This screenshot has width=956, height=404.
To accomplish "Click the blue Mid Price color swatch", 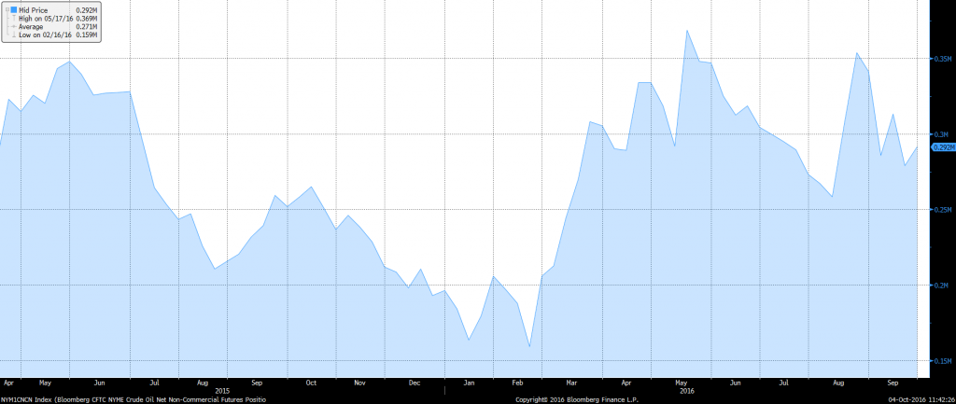I will (13, 9).
